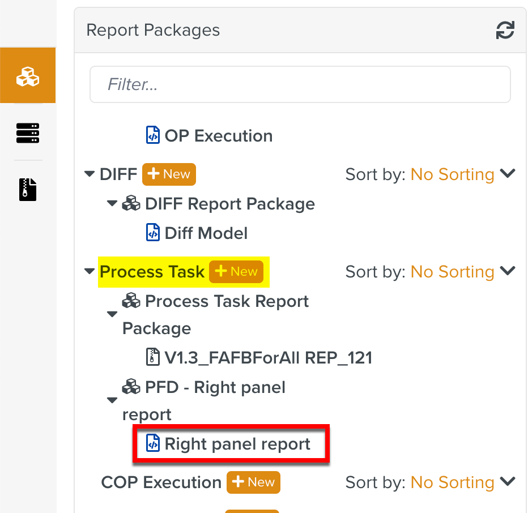
Task: Click the New button beside Process Task
Action: 236,271
